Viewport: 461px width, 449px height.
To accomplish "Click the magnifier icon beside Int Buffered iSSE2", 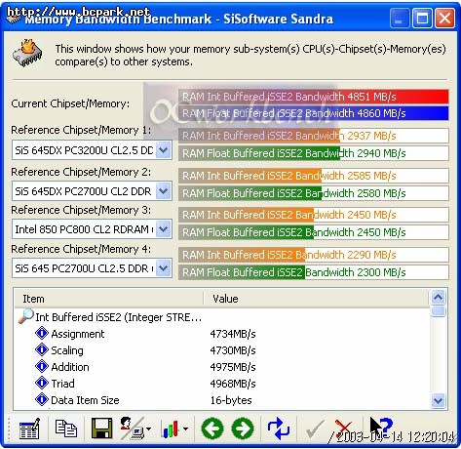I will (x=26, y=316).
